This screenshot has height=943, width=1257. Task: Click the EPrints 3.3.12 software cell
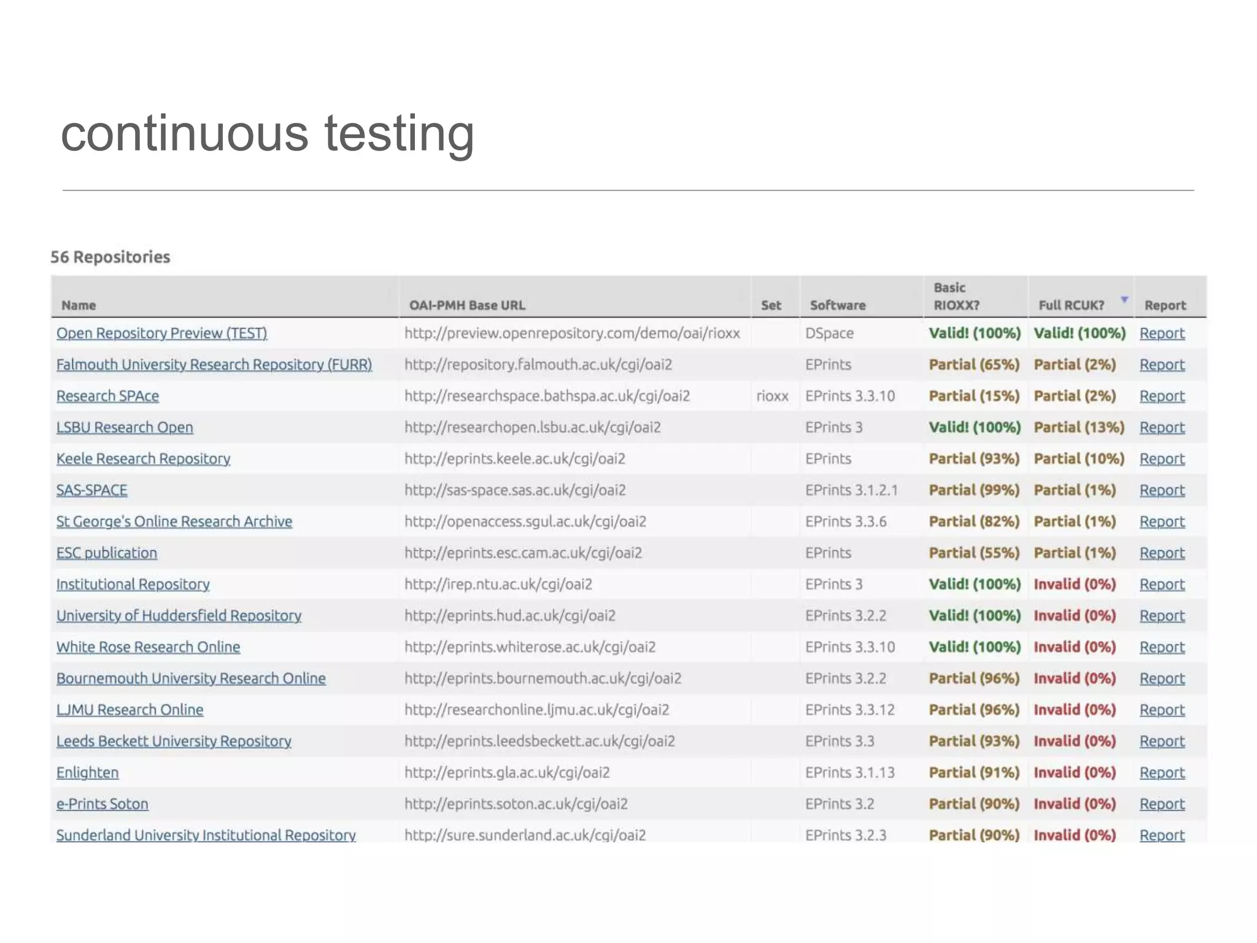850,710
